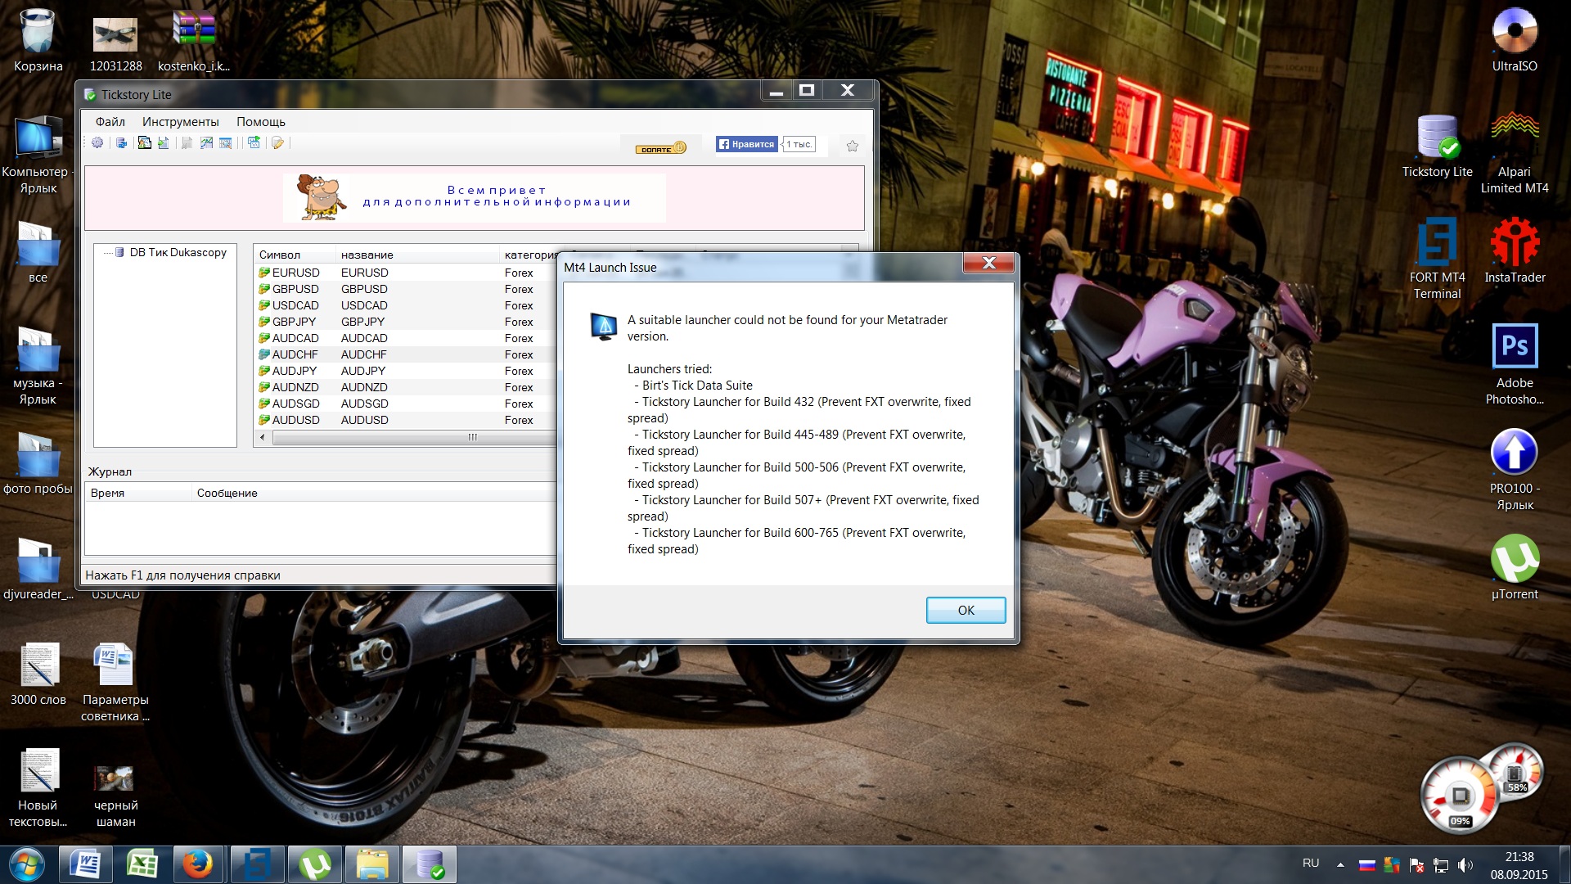Select the 3000 слов document icon

[x=38, y=674]
